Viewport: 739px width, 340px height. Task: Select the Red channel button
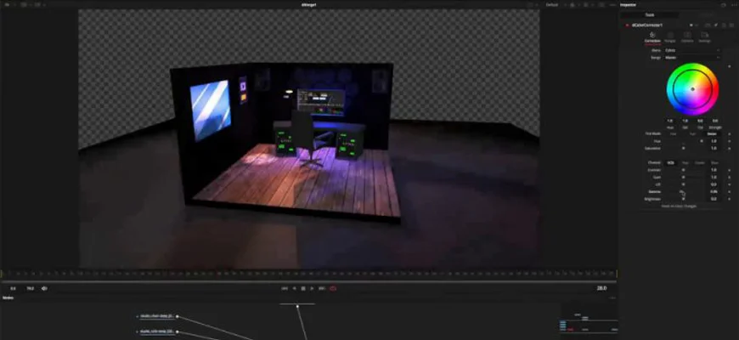(685, 162)
